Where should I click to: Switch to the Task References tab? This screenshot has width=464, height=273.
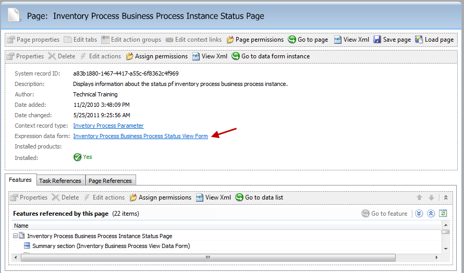tap(60, 181)
